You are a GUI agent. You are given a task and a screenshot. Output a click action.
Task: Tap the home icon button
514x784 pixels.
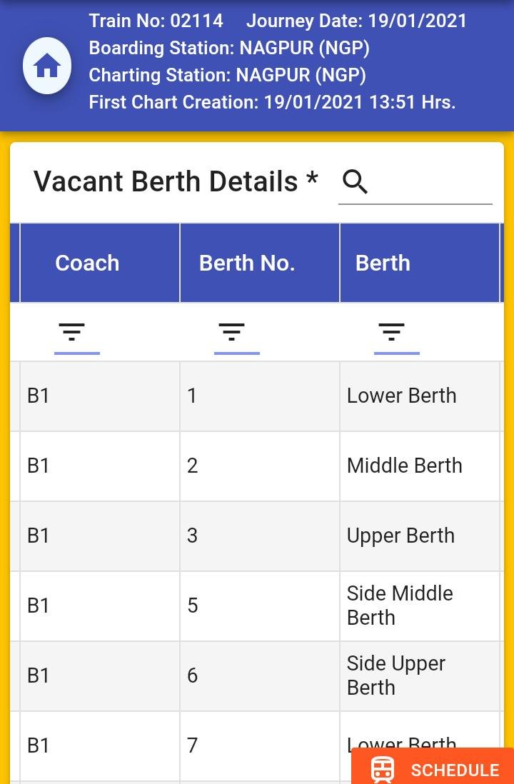[x=47, y=66]
